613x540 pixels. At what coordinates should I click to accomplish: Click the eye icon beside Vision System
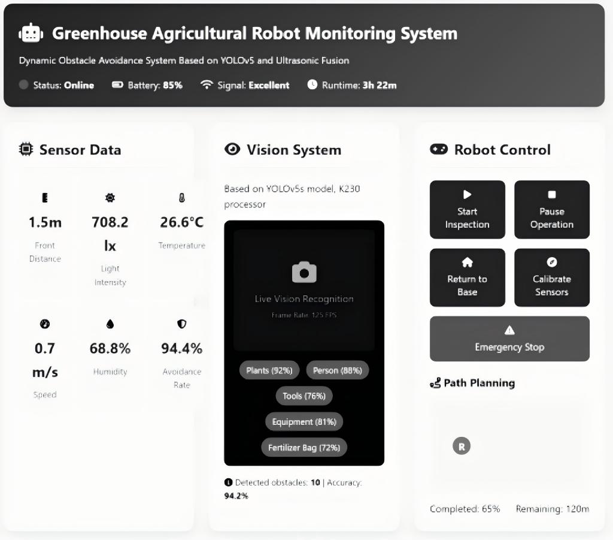tap(232, 149)
